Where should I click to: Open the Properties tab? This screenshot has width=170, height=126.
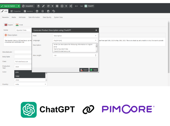(x=15, y=11)
